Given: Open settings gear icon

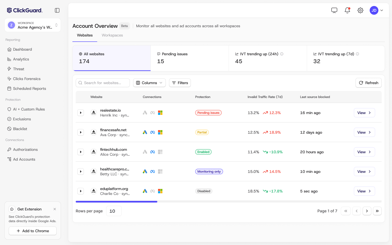Looking at the screenshot, I should click(x=360, y=10).
